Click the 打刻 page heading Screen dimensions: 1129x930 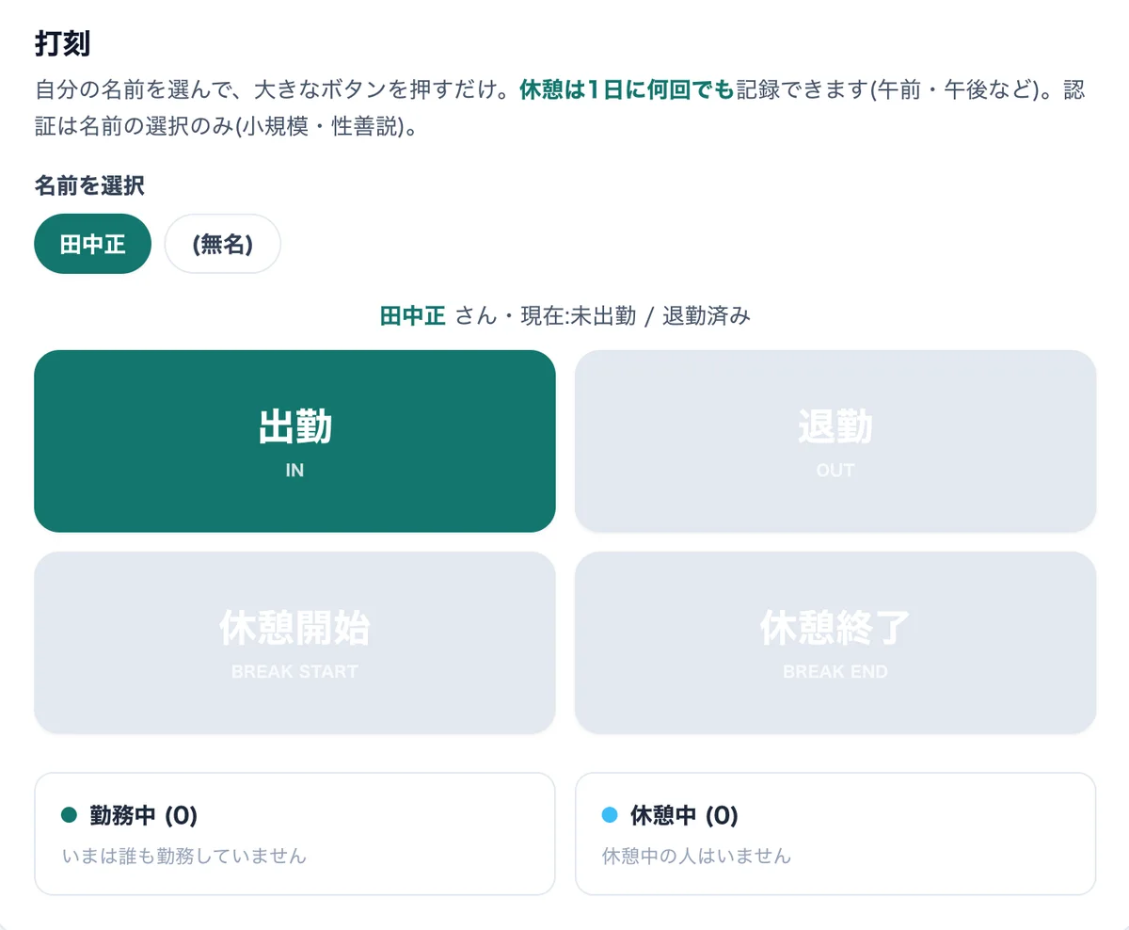click(x=62, y=43)
